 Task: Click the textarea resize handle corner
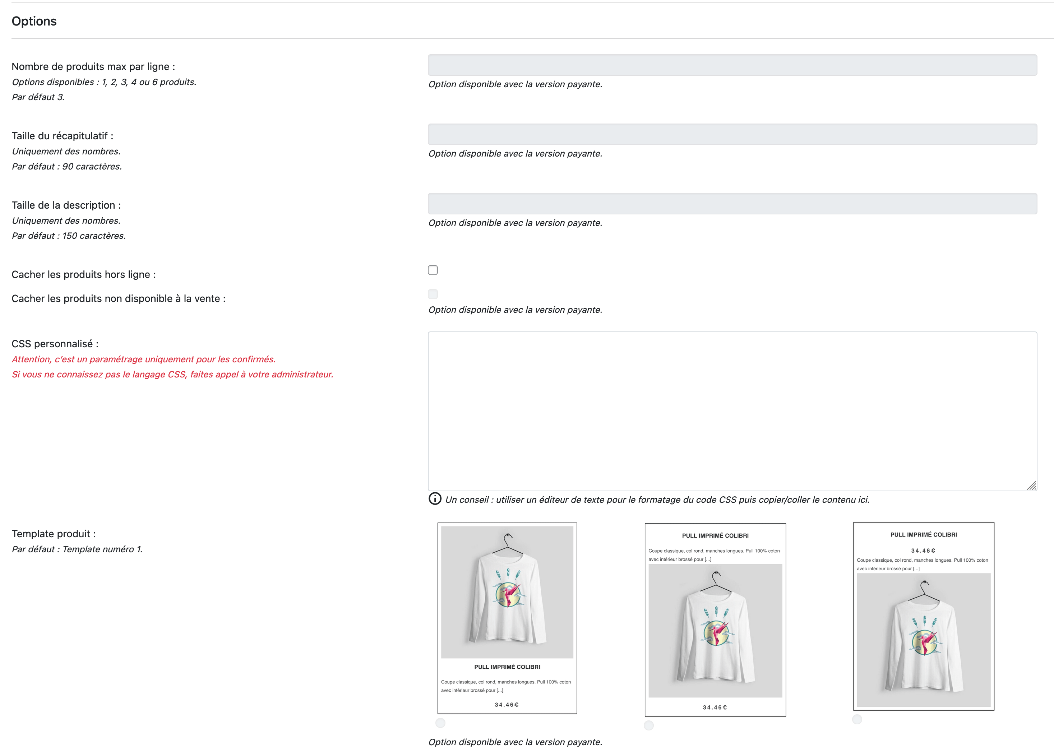[x=1031, y=485]
